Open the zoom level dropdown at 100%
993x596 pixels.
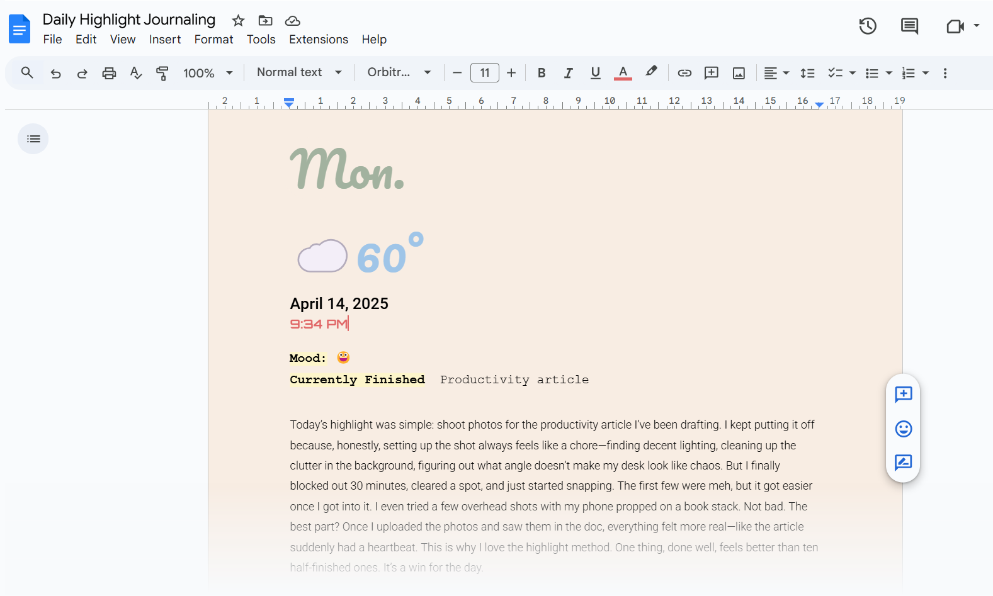(x=208, y=73)
